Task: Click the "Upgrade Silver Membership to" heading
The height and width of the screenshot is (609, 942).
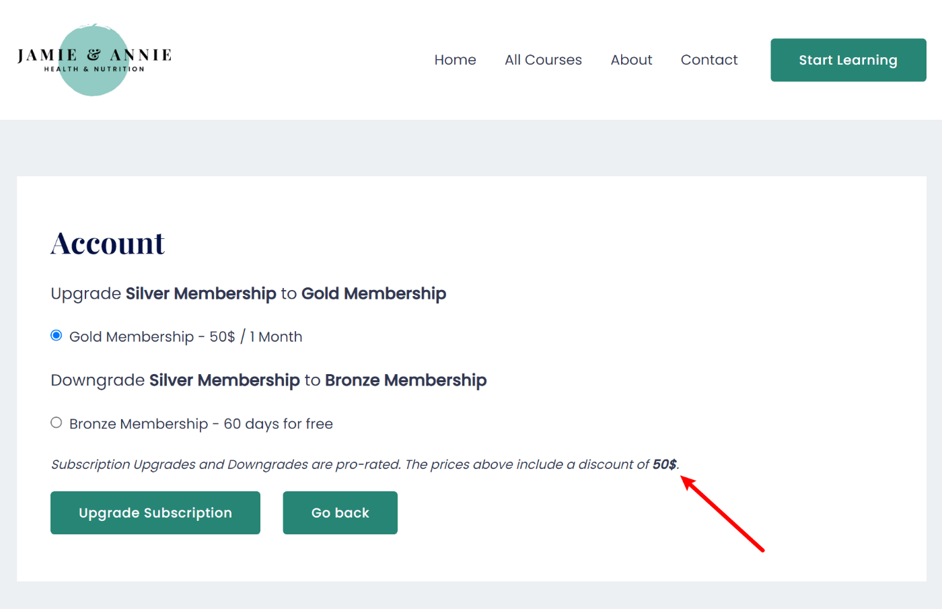Action: pos(248,294)
